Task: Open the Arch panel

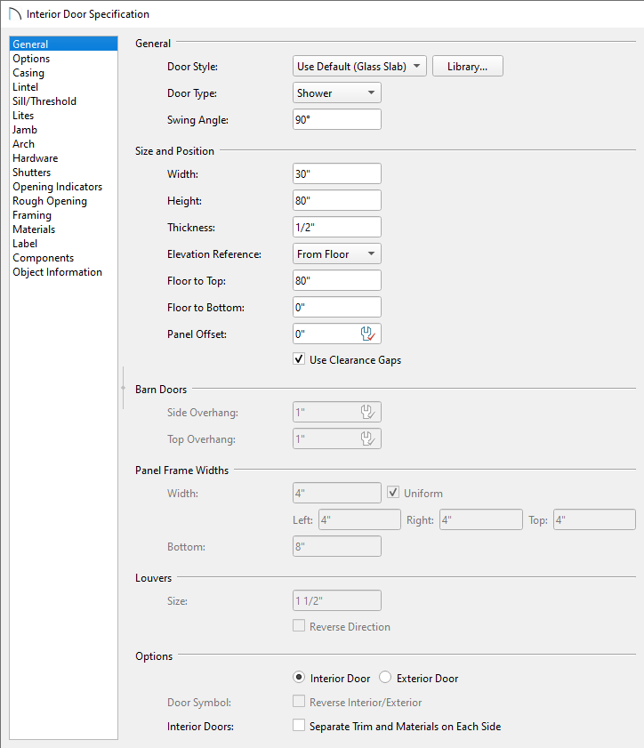Action: [x=63, y=144]
